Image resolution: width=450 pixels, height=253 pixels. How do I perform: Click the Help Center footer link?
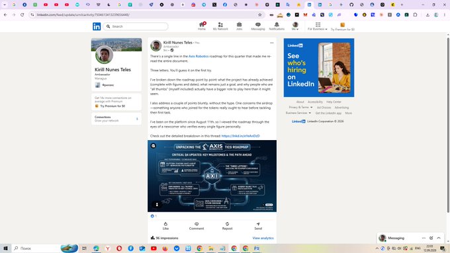(334, 102)
